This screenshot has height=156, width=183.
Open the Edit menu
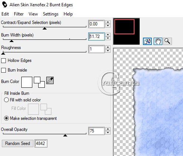coord(5,14)
